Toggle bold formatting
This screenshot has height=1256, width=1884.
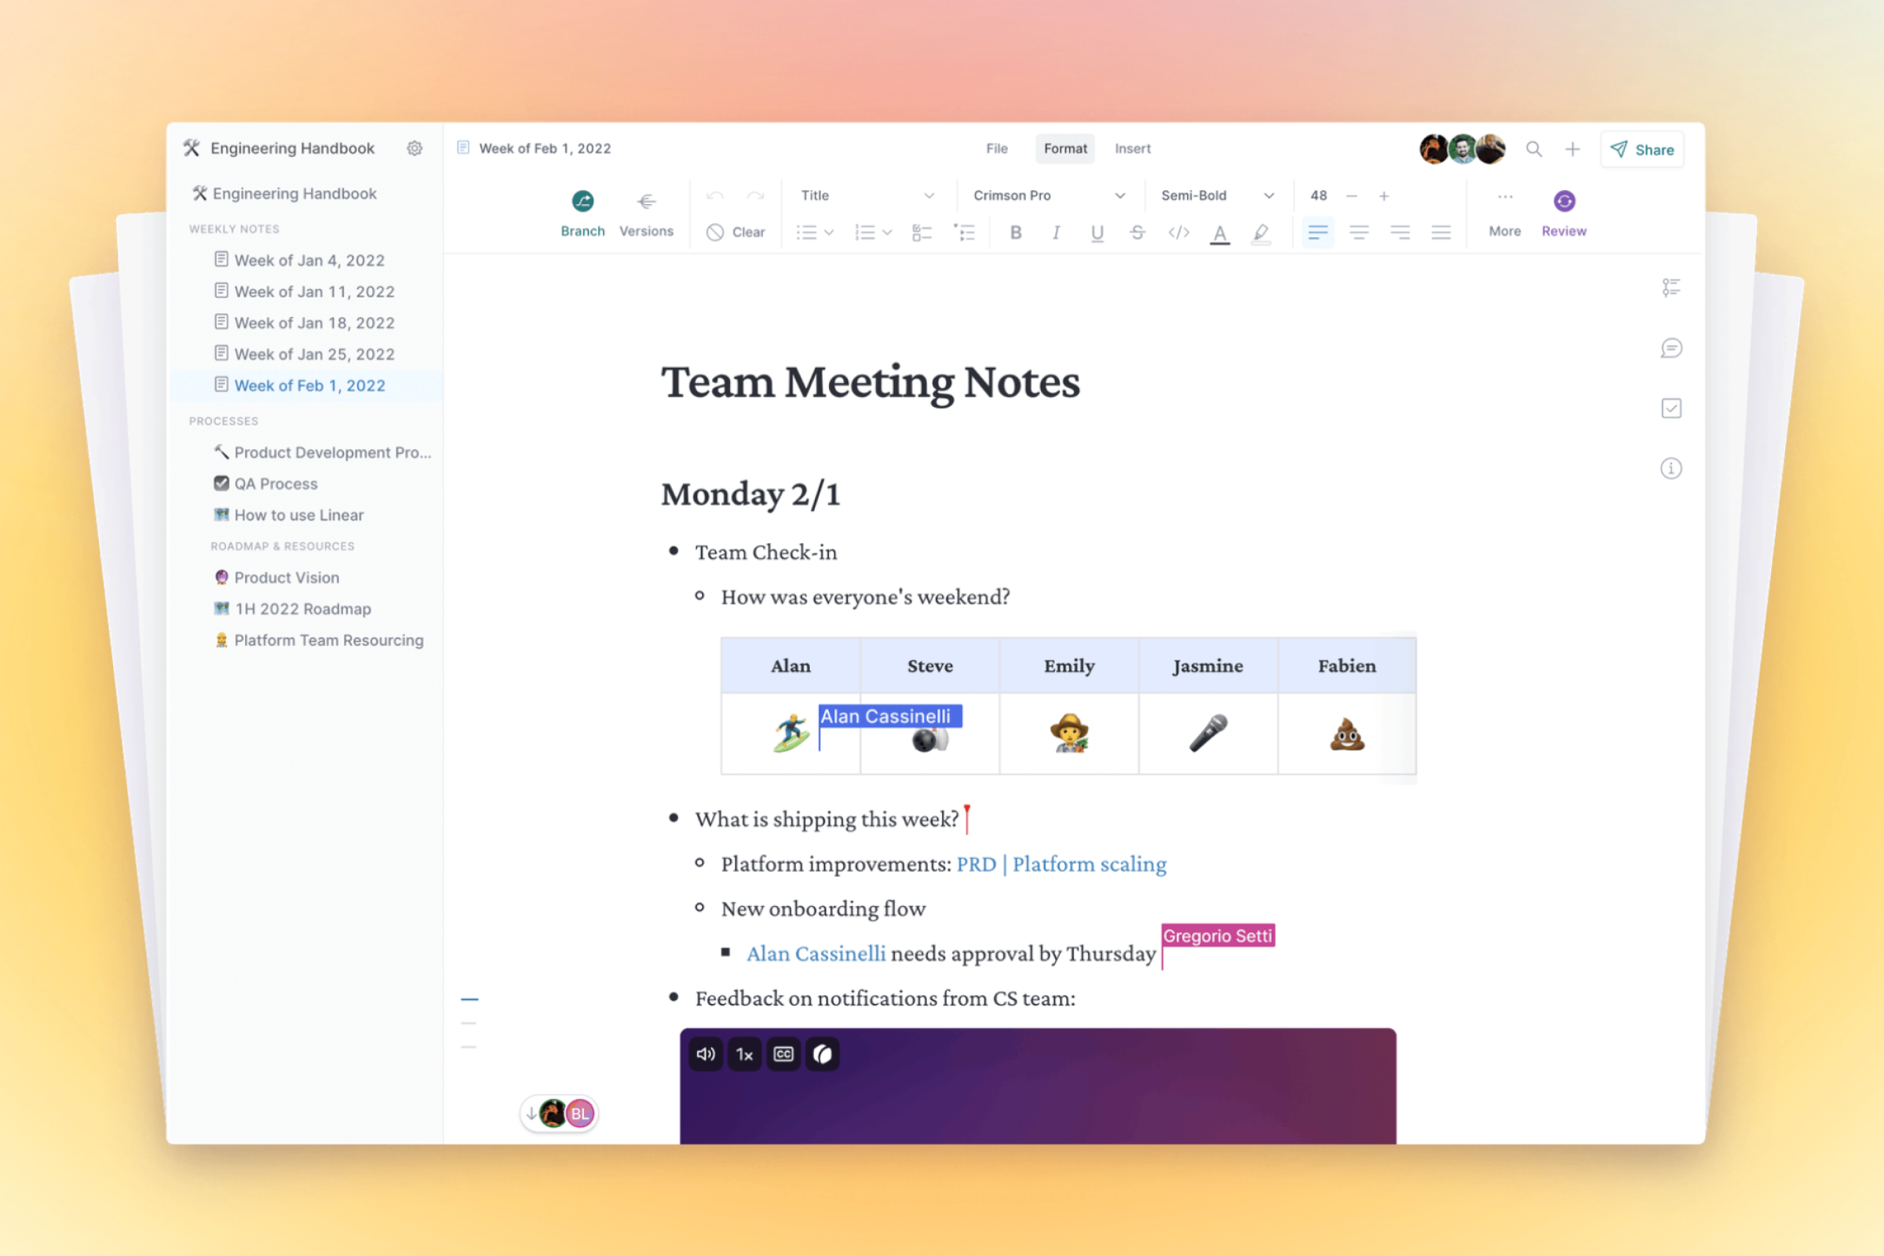pos(1015,232)
